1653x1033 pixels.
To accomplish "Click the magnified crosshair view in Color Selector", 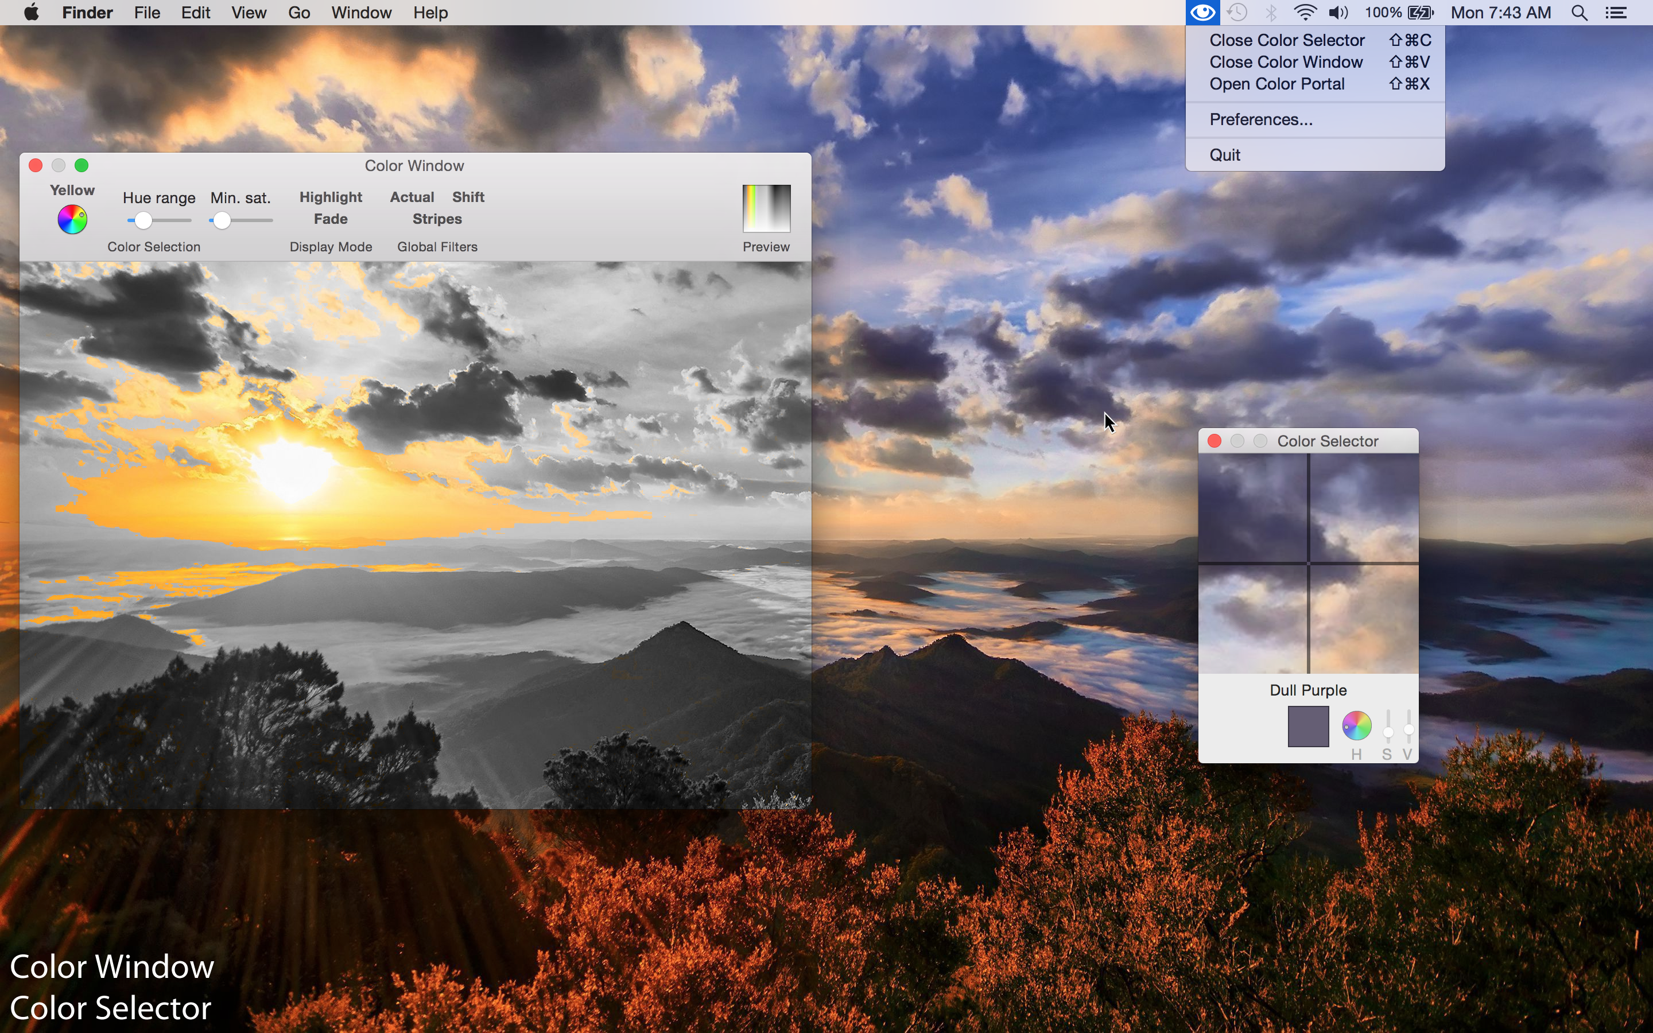I will click(1308, 564).
